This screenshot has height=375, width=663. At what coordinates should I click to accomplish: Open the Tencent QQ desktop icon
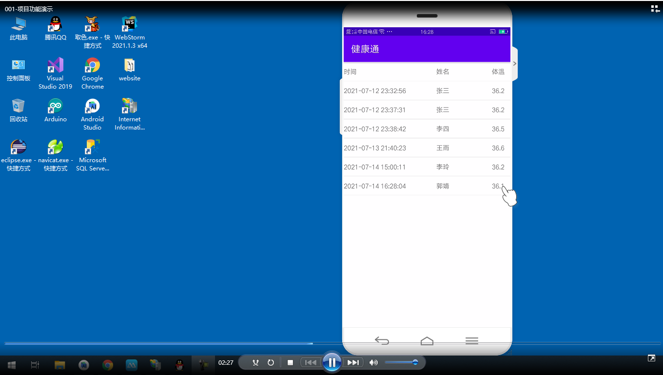55,29
